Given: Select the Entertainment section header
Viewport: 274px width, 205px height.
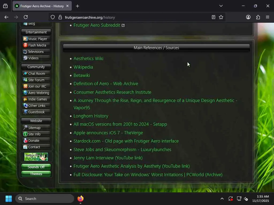Looking at the screenshot, I should [36, 32].
